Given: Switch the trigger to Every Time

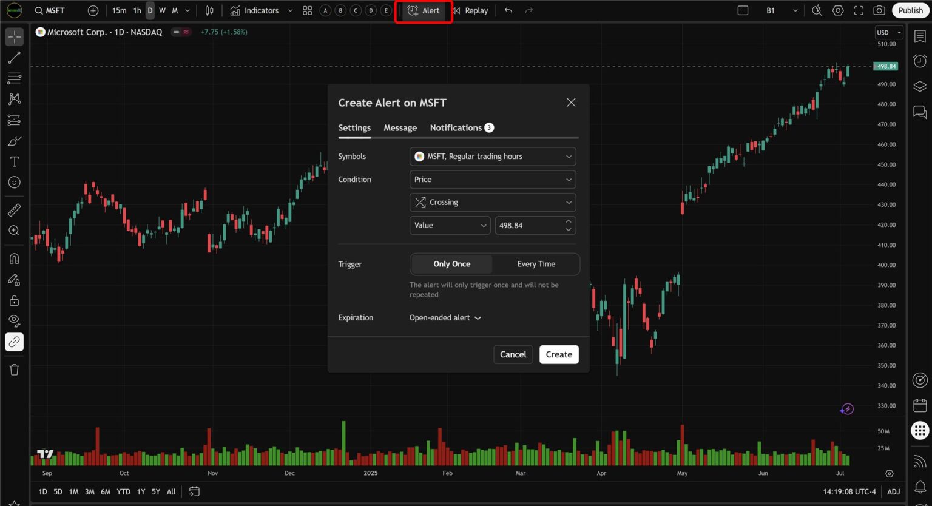Looking at the screenshot, I should pos(536,264).
